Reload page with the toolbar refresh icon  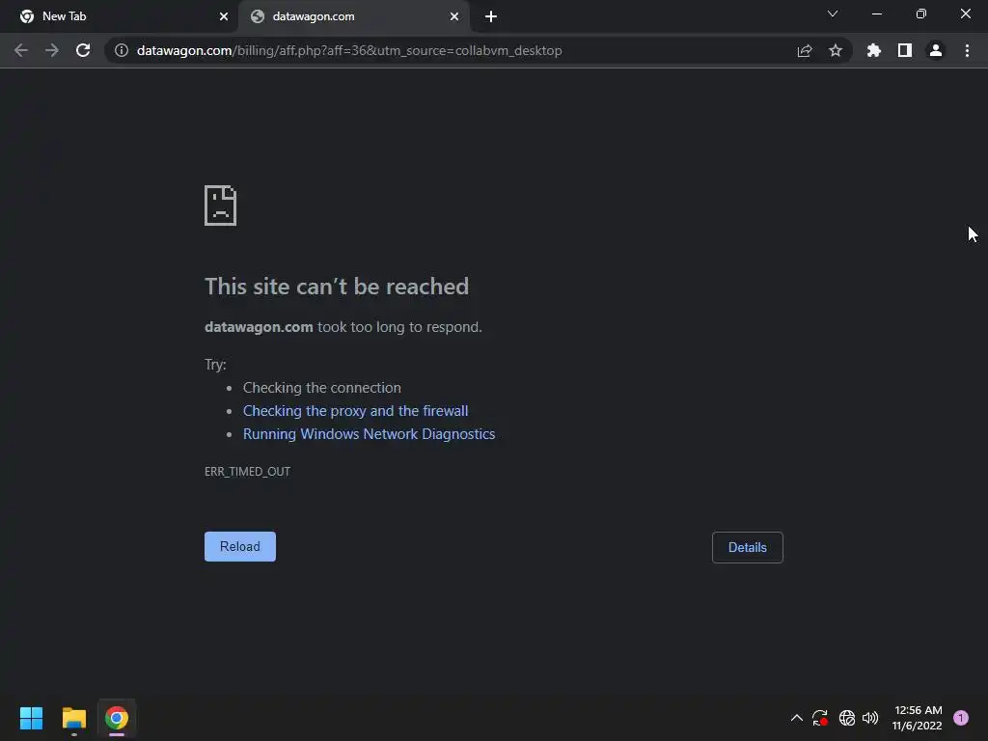[83, 50]
